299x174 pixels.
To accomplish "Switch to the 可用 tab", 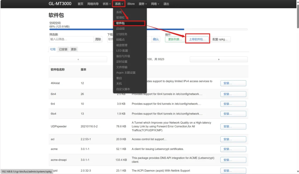I will [53, 49].
